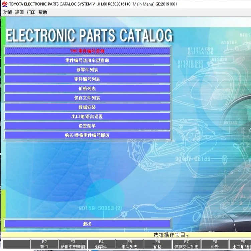Viewport: 251px width, 251px height.
Task: Click the Toyota app icon in title bar
Action: pyautogui.click(x=5, y=4)
